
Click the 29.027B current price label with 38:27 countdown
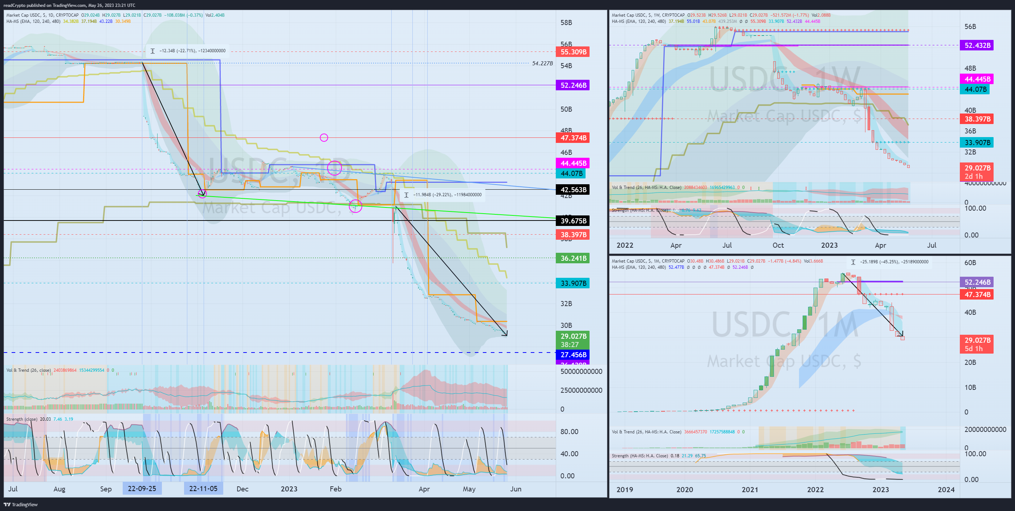click(x=572, y=340)
